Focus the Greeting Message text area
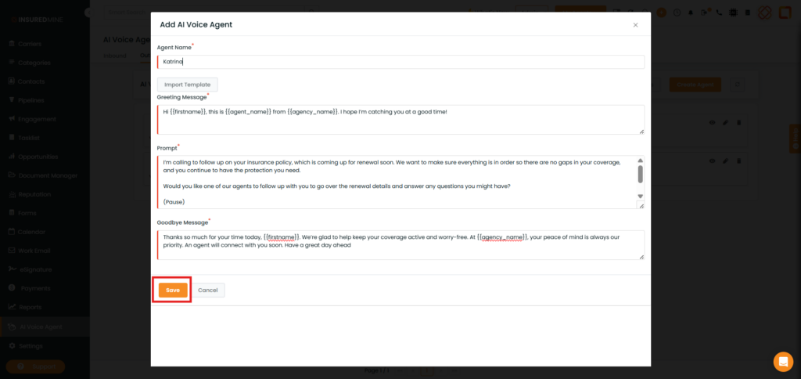 point(400,119)
